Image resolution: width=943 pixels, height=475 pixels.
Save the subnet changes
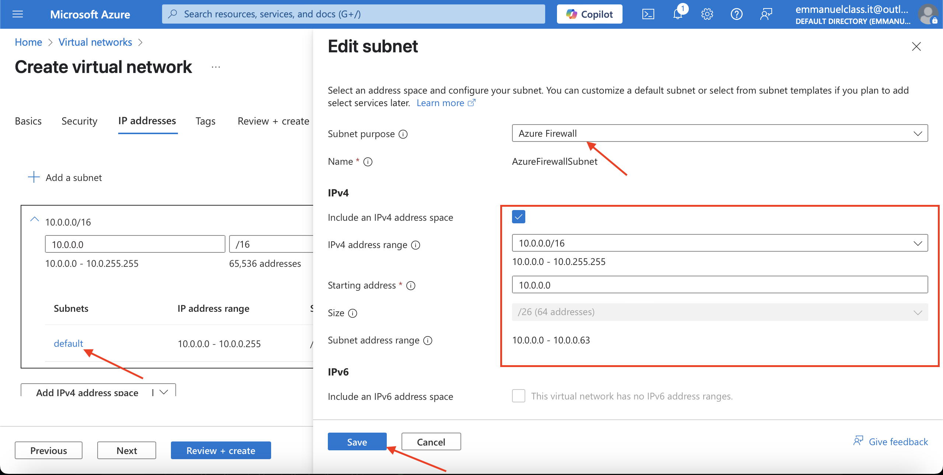[357, 441]
